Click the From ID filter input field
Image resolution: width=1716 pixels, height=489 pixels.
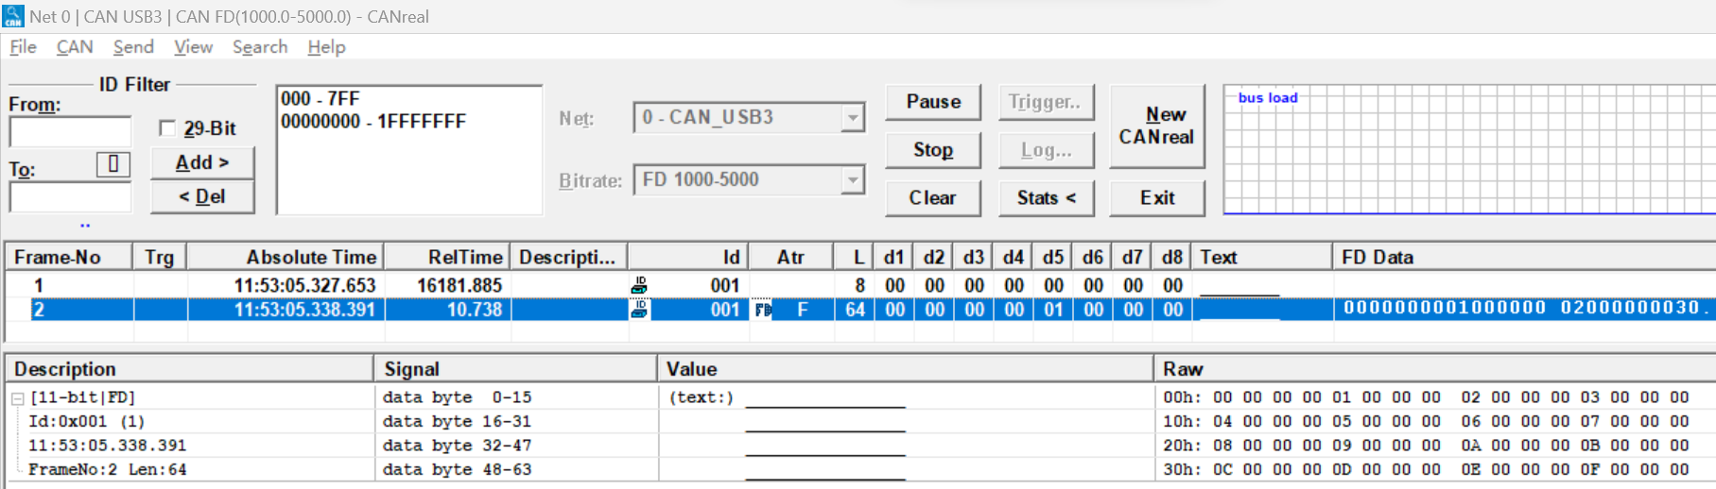(70, 132)
